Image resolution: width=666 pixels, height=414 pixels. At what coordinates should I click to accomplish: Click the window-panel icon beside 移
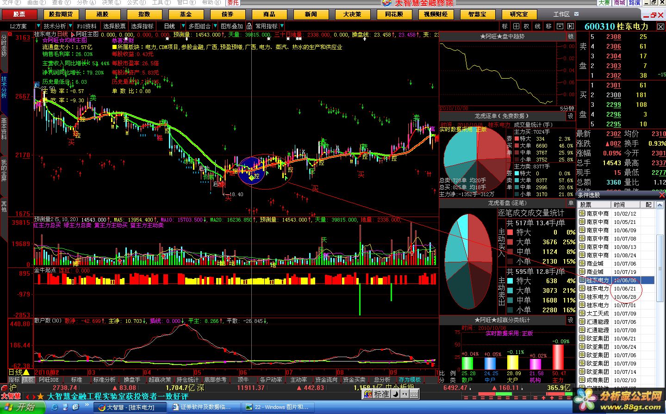pyautogui.click(x=560, y=26)
